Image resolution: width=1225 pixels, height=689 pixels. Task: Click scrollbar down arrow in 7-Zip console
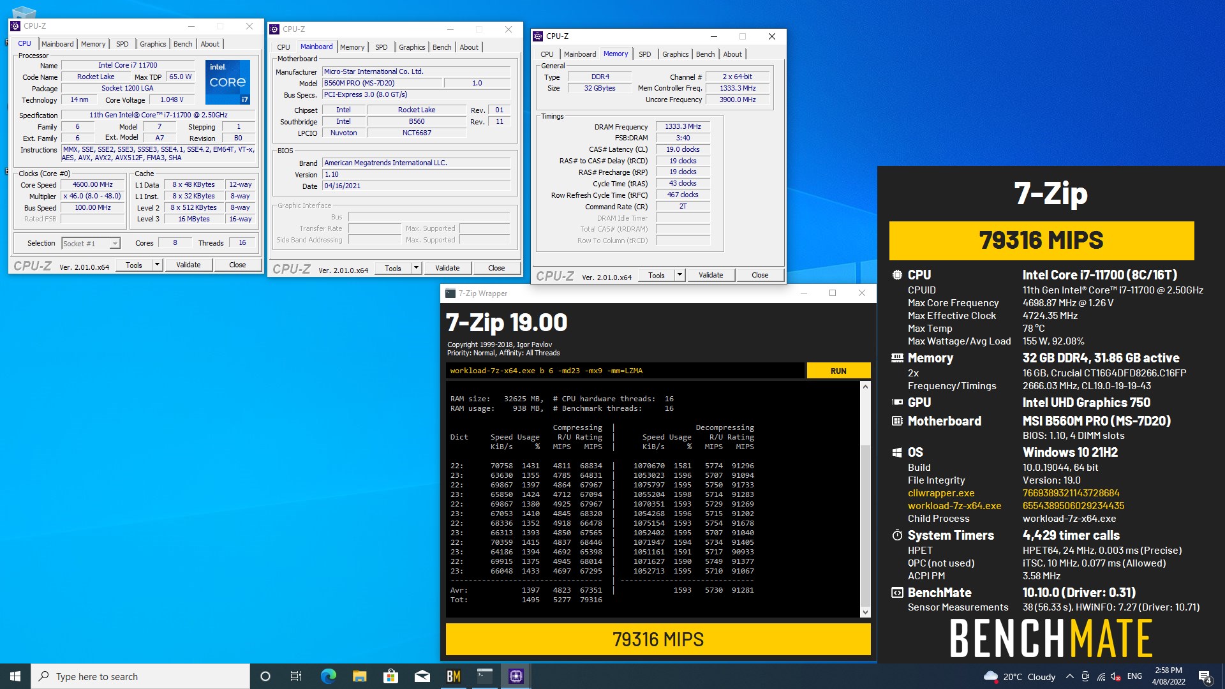(865, 612)
